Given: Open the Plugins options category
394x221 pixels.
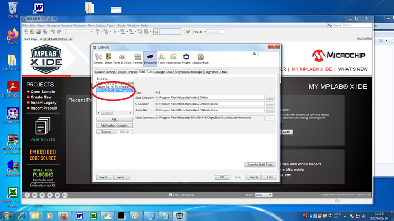Looking at the screenshot, I should coord(186,58).
